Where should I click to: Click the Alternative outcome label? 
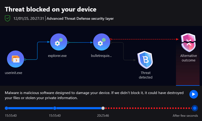(x=188, y=58)
